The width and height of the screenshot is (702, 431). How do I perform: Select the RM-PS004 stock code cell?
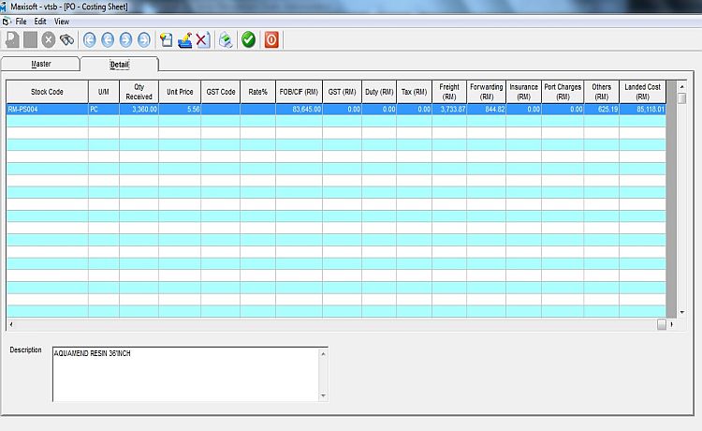click(47, 110)
